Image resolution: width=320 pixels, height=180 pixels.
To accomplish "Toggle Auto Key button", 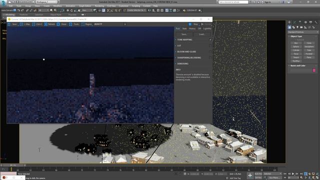I will click(258, 173).
